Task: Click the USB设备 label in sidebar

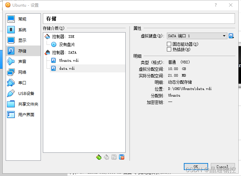Action: click(26, 93)
